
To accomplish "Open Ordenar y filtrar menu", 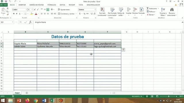I will click(x=163, y=12).
